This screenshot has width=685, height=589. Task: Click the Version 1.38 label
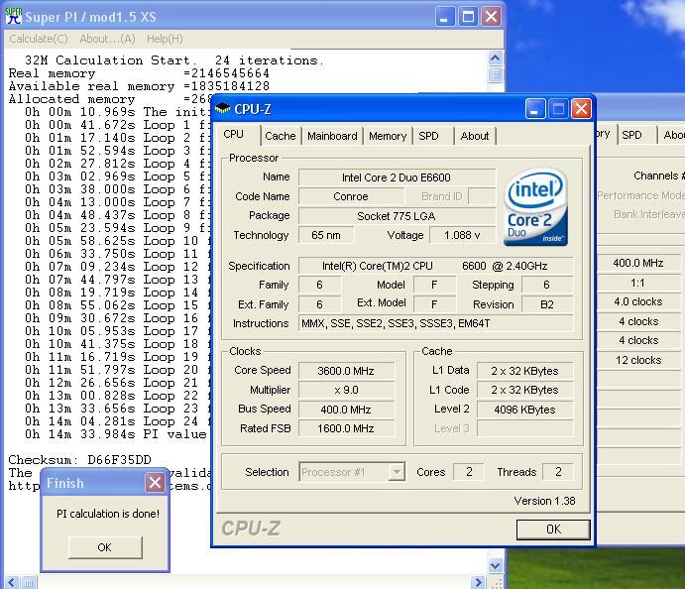click(x=544, y=501)
